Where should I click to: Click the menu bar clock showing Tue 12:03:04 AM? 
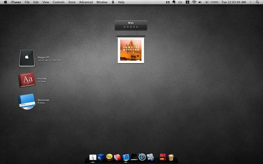[233, 2]
